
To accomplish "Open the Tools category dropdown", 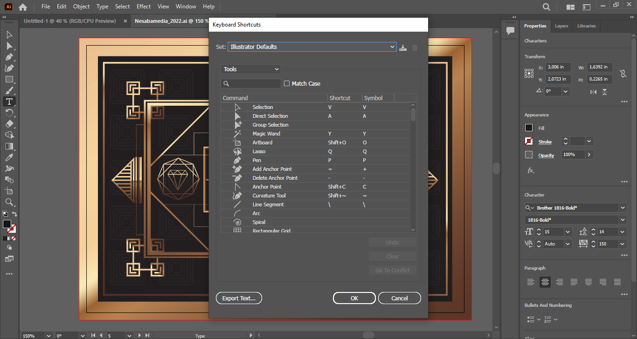I will 251,69.
